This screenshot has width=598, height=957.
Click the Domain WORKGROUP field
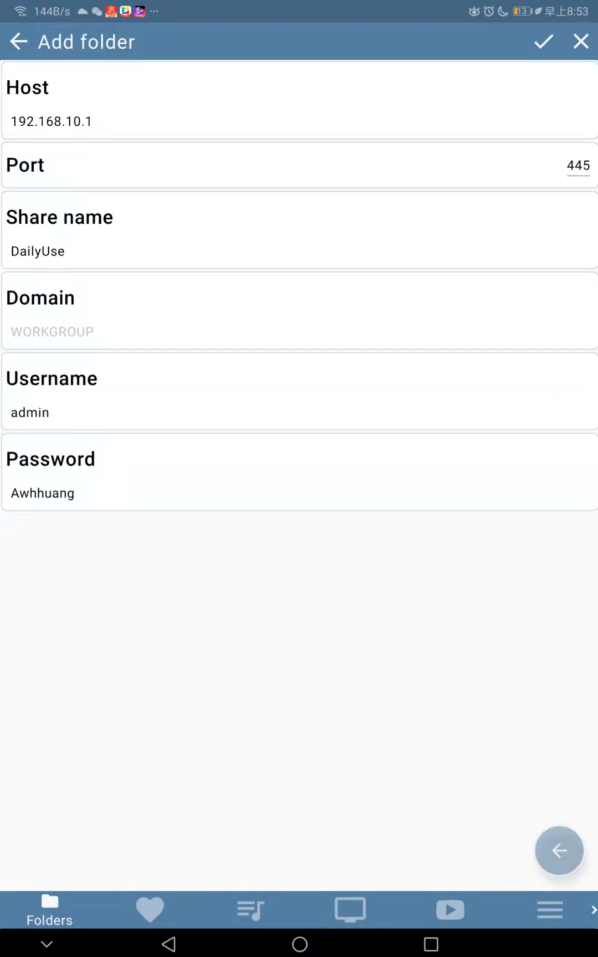pos(299,331)
